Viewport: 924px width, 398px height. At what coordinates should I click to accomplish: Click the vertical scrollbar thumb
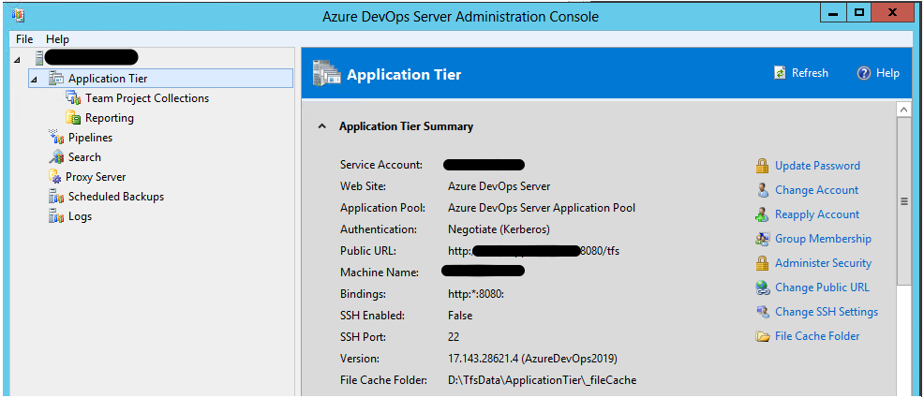(903, 201)
